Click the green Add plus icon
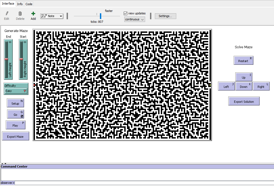Viewport: 274px width, 186px height. click(33, 14)
